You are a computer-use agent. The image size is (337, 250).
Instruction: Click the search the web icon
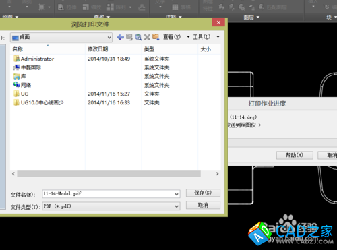pos(138,37)
